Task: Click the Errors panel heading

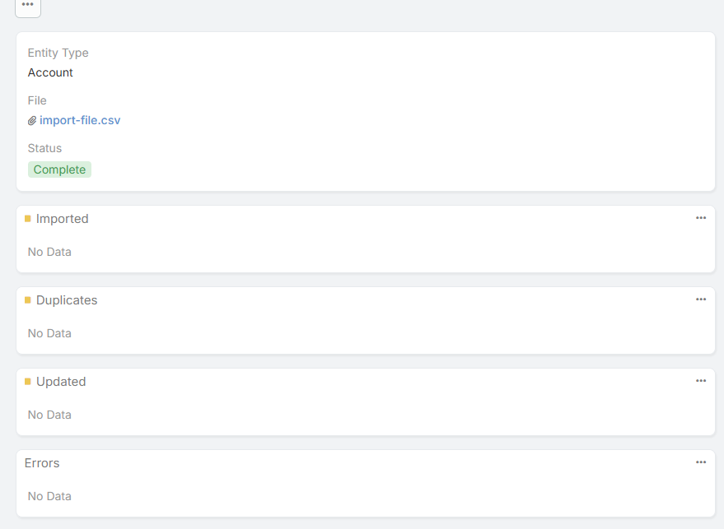Action: (x=42, y=463)
